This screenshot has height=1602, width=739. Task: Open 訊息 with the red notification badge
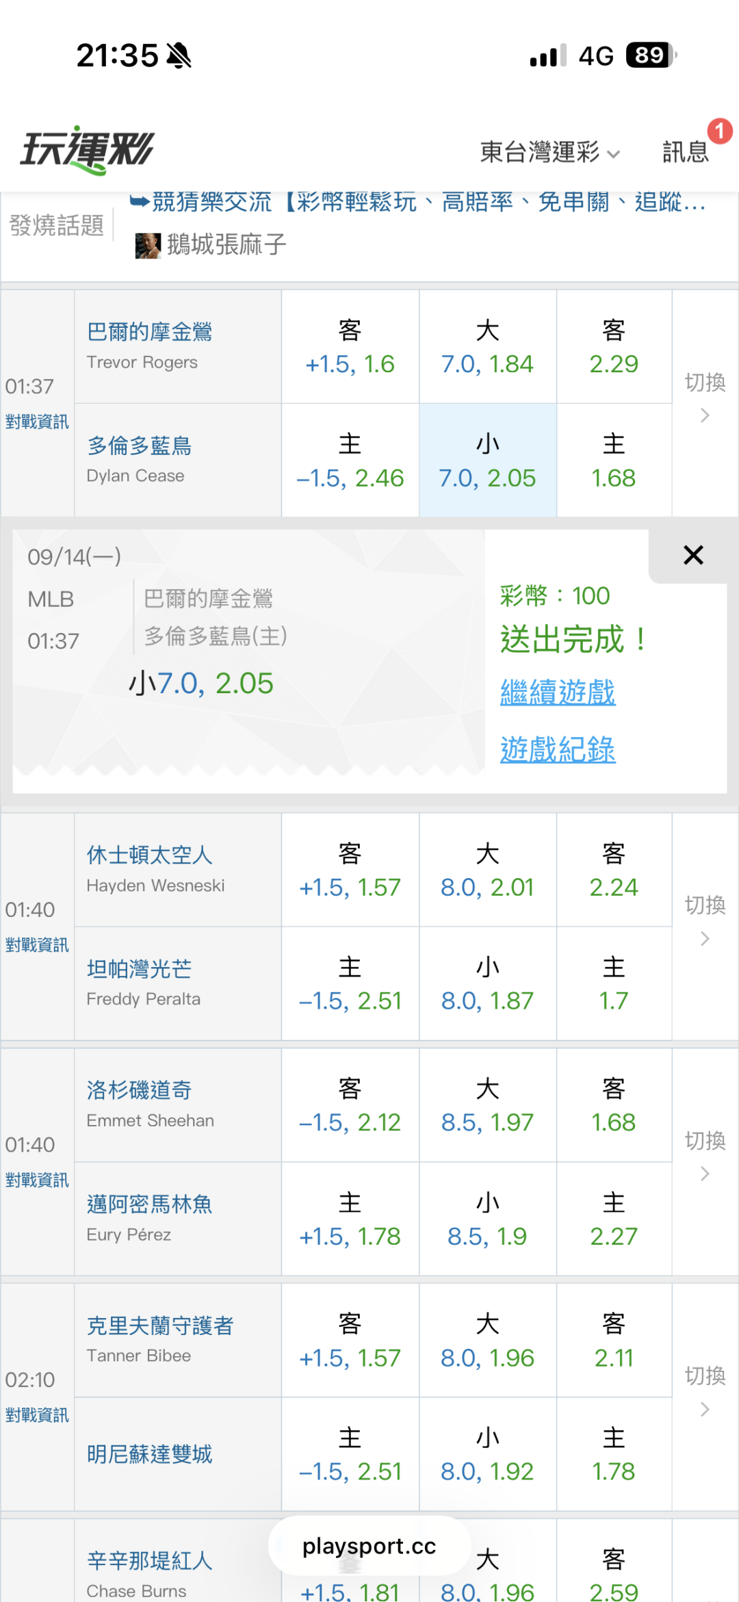point(686,151)
